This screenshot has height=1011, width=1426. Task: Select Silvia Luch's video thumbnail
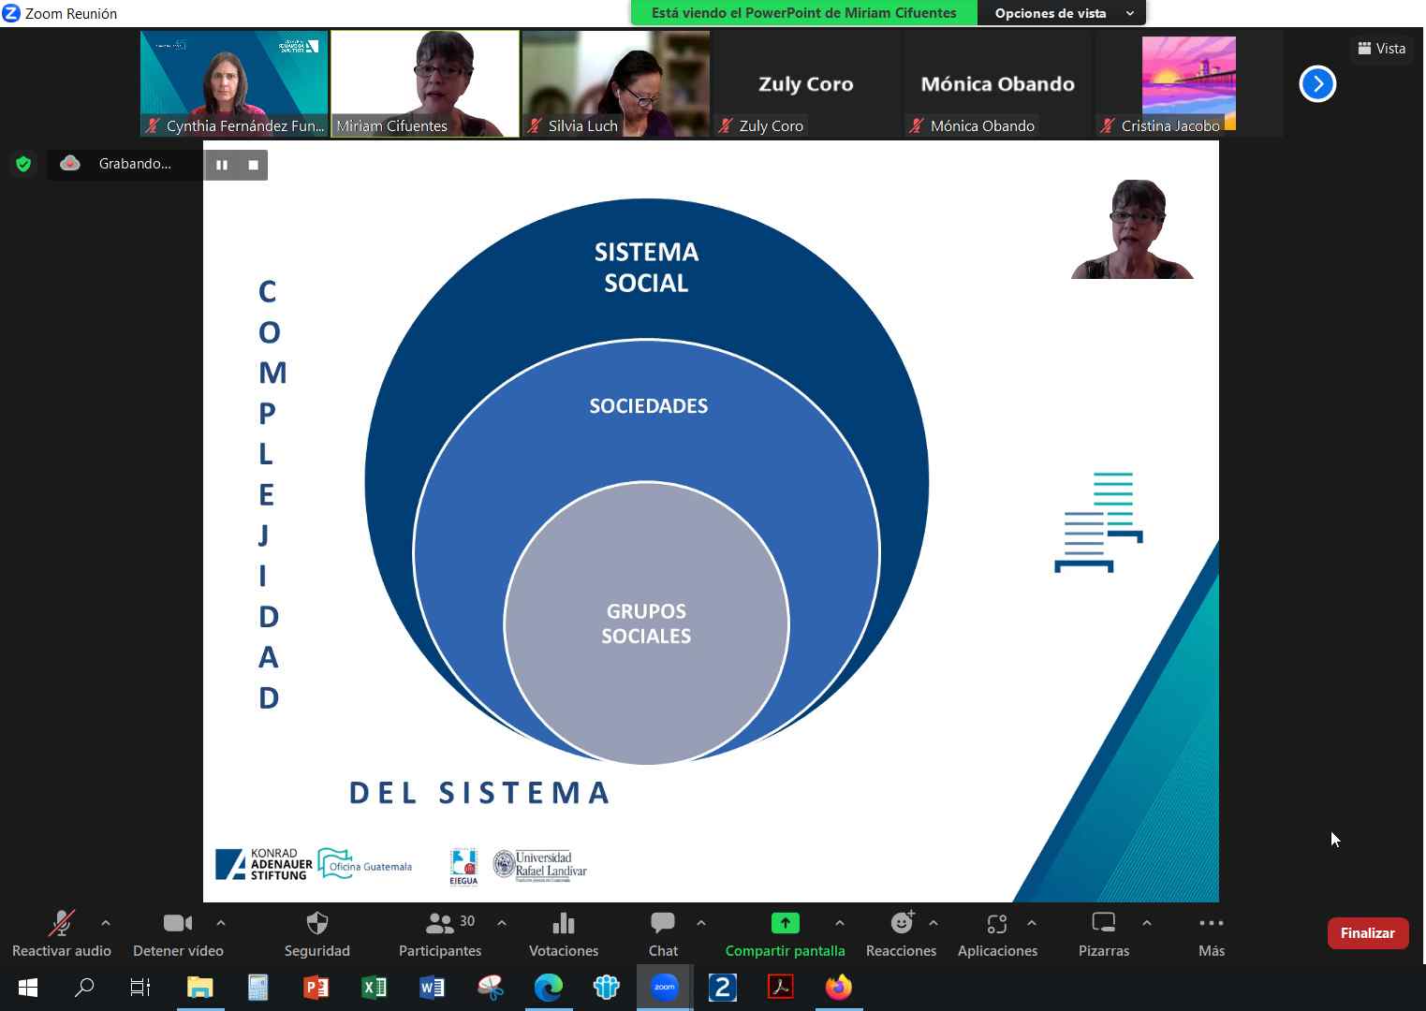(615, 84)
